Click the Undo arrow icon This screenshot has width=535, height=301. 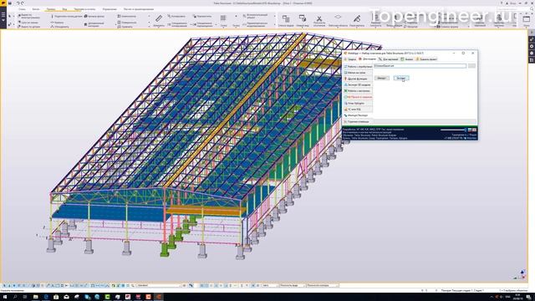pyautogui.click(x=18, y=3)
